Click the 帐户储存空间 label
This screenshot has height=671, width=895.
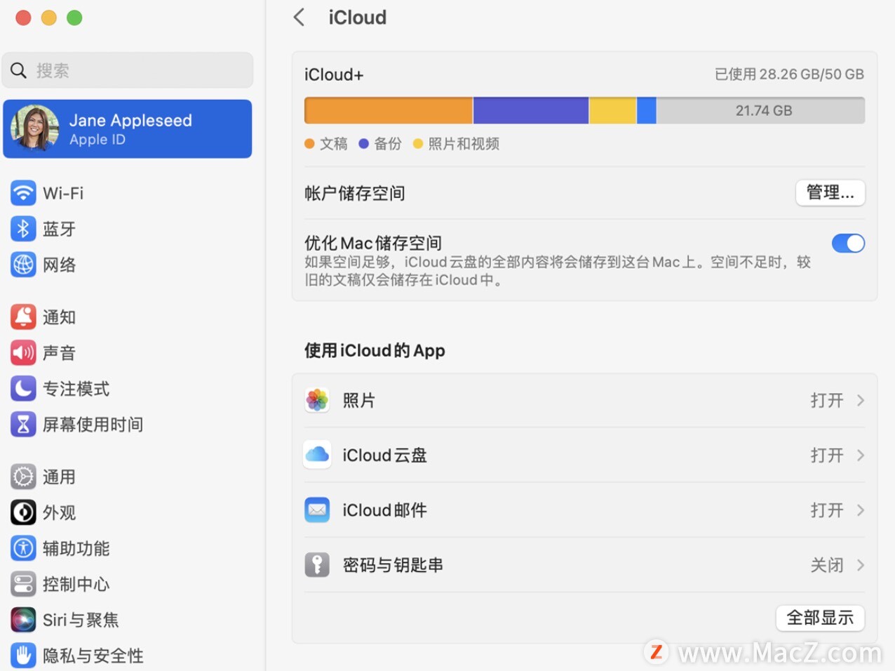355,193
